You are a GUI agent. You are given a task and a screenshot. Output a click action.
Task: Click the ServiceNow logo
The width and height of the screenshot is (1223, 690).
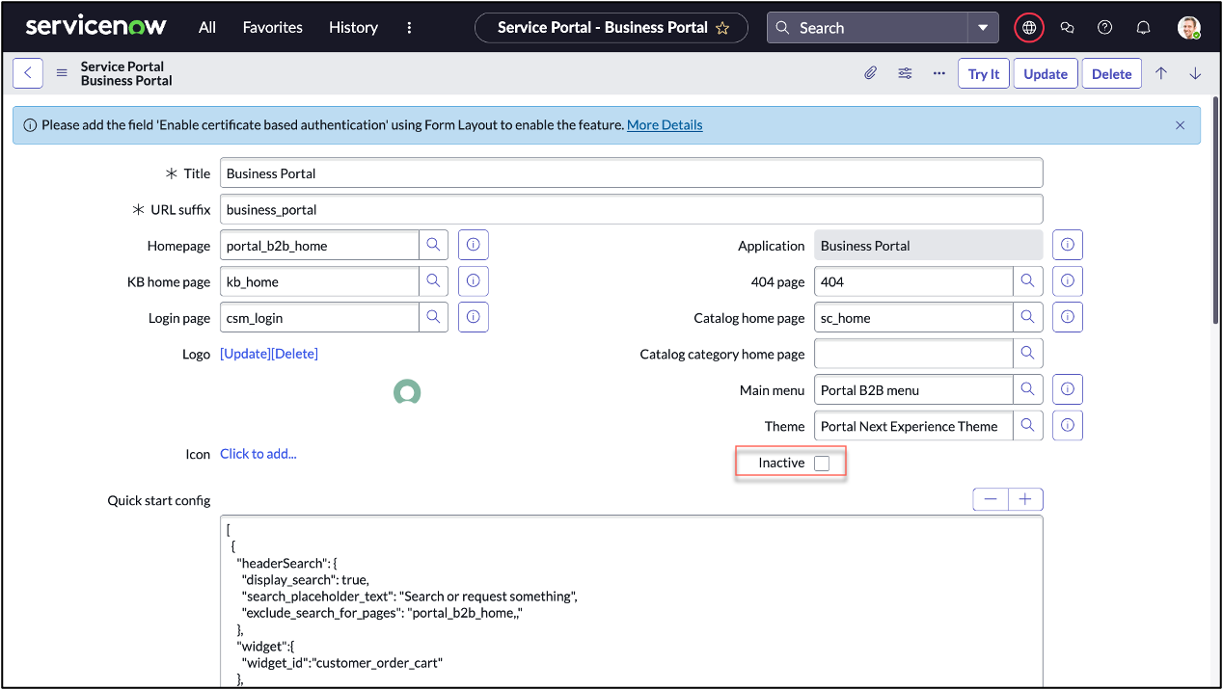(95, 27)
